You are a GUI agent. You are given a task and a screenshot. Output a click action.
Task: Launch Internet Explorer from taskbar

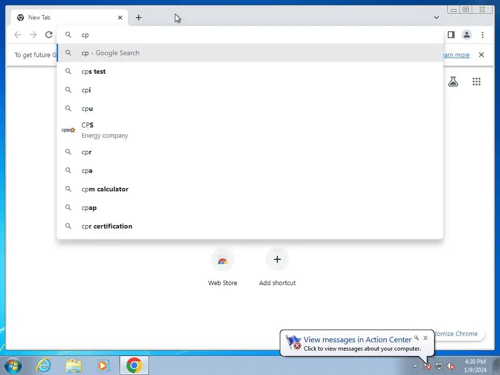pyautogui.click(x=43, y=365)
